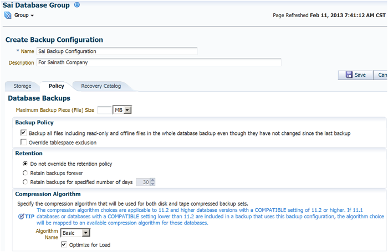The height and width of the screenshot is (252, 388).
Task: Click the Group target icon
Action: click(x=8, y=15)
